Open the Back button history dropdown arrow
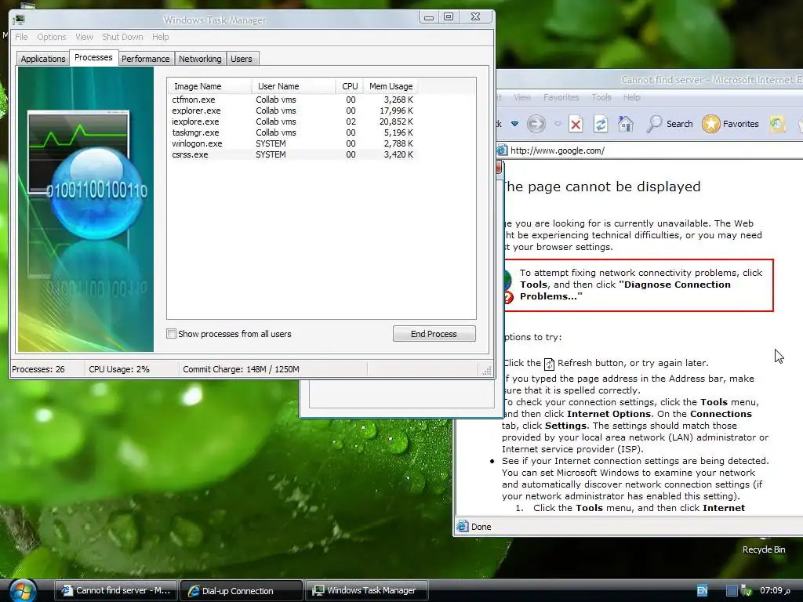The height and width of the screenshot is (602, 803). pos(514,124)
